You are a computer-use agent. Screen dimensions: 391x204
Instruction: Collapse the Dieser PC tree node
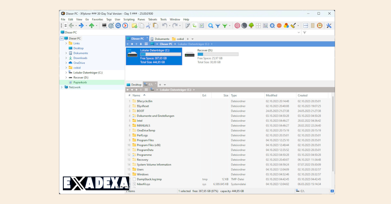62,38
